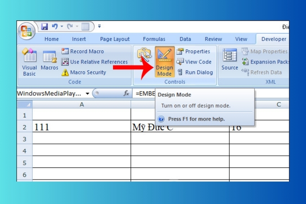Undo the last action
The height and width of the screenshot is (204, 306).
(55, 26)
